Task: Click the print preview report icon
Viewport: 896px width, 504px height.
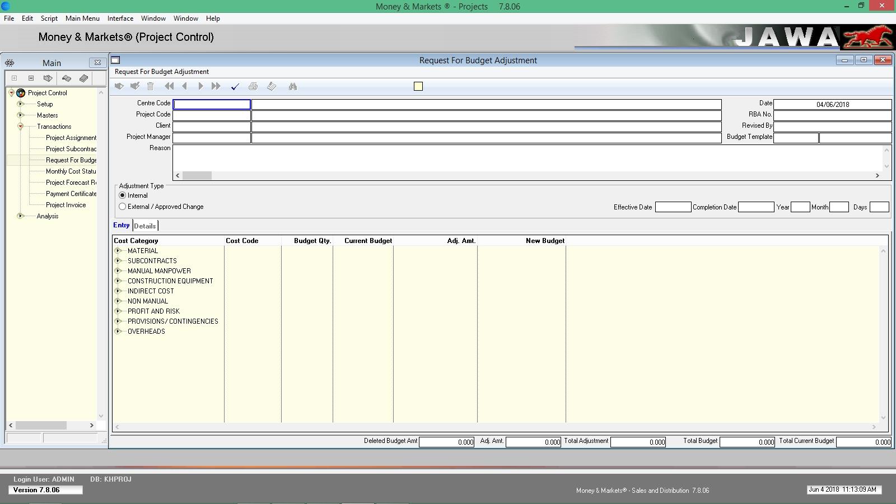Action: point(272,86)
